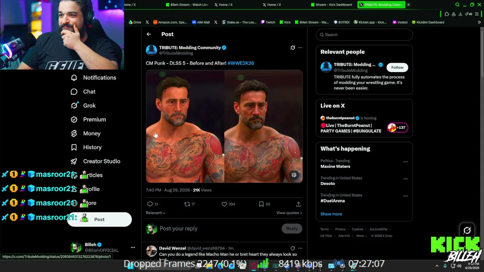Open TRIBUTE post author avatar
This screenshot has width=484, height=272.
coord(151,50)
